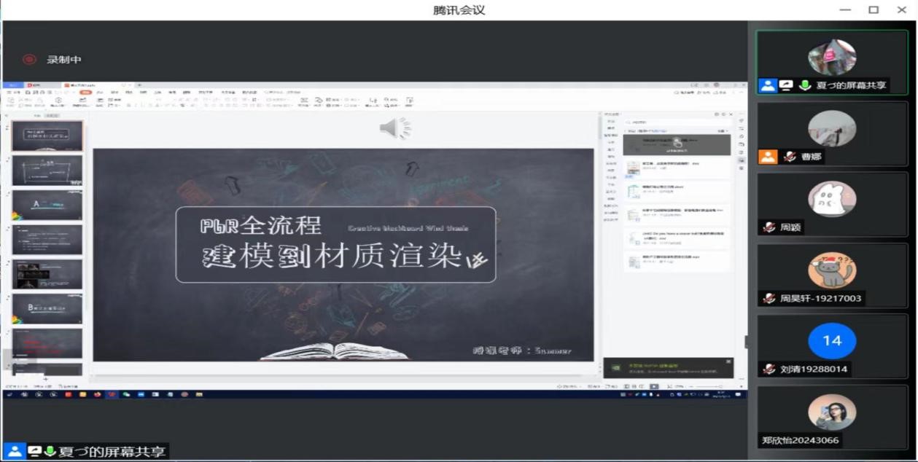Click the red recording indicator icon
Screen dimensions: 918x462
click(x=29, y=60)
